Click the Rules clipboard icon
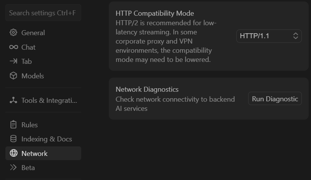 (13, 125)
